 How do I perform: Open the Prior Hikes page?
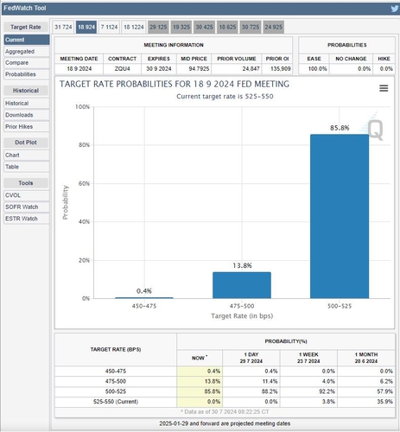coord(27,127)
